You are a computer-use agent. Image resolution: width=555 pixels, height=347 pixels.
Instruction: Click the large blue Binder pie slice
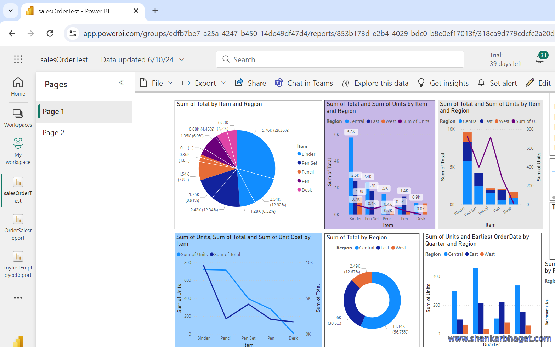257,154
